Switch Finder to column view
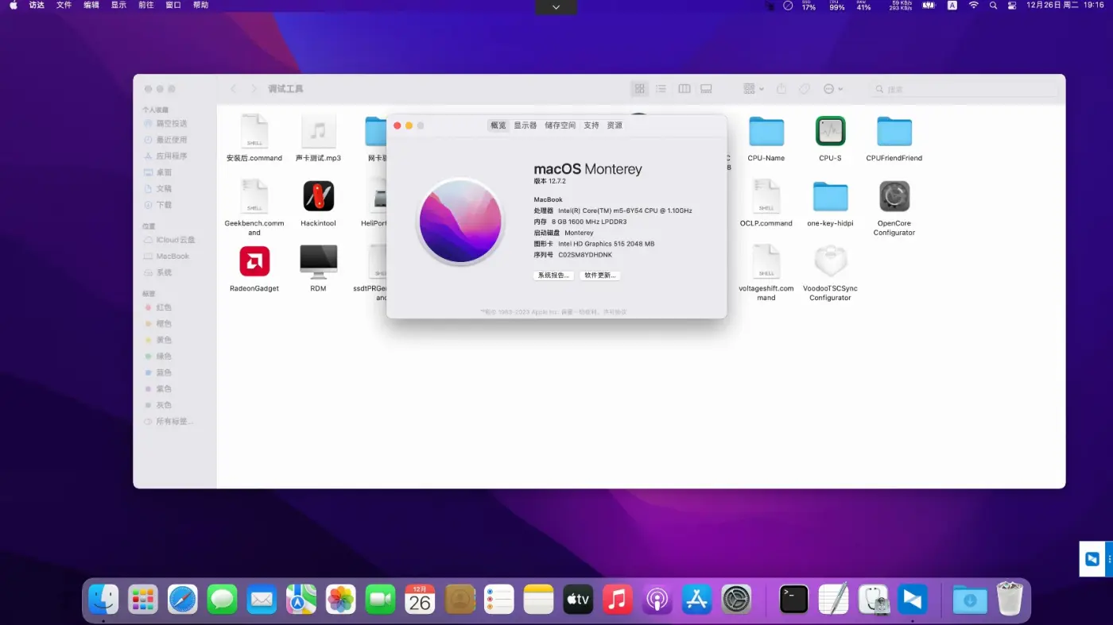Viewport: 1113px width, 625px height. pyautogui.click(x=684, y=88)
